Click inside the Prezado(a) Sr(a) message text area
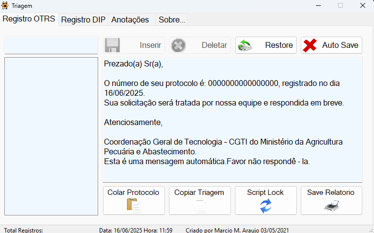This screenshot has height=233, width=374. (232, 120)
